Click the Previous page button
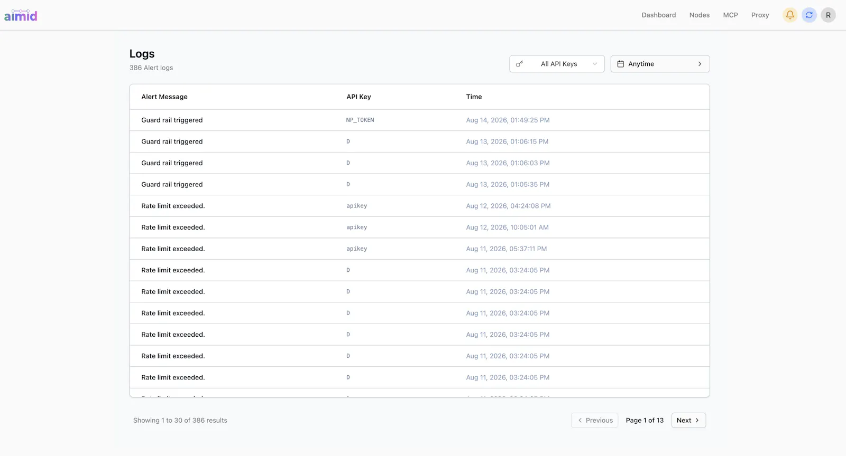The image size is (846, 456). click(595, 420)
